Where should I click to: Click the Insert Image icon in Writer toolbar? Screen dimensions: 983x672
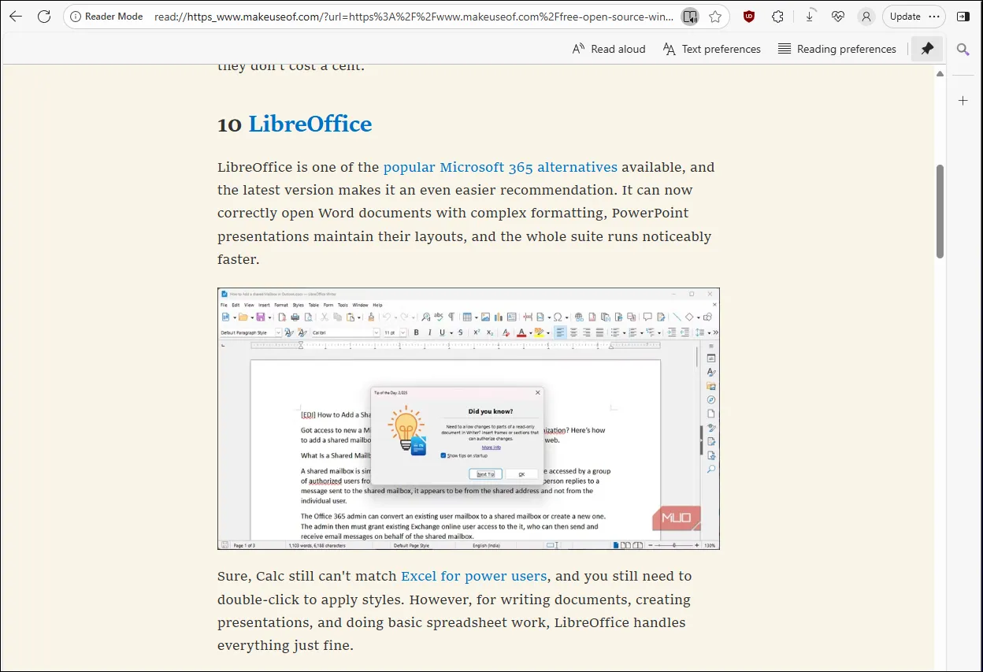tap(485, 317)
